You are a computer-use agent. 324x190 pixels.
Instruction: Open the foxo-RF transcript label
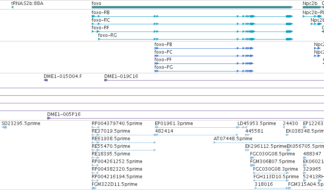(100, 28)
